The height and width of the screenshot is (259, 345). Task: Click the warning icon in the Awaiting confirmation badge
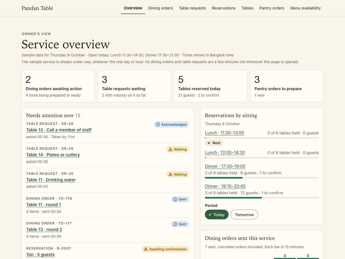pos(146,249)
